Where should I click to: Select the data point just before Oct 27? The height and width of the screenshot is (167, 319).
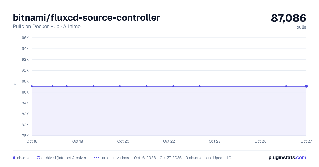point(286,86)
